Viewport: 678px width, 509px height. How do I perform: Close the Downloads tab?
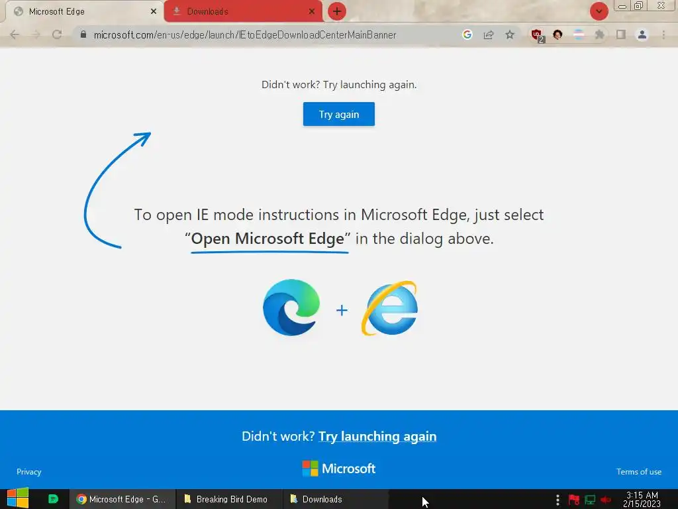pyautogui.click(x=312, y=11)
